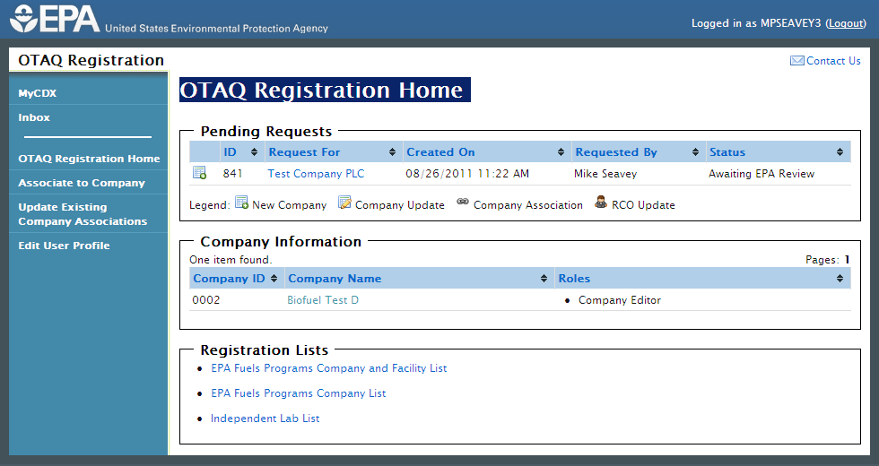The height and width of the screenshot is (466, 879).
Task: Click page number 1 in Pages
Action: 847,259
